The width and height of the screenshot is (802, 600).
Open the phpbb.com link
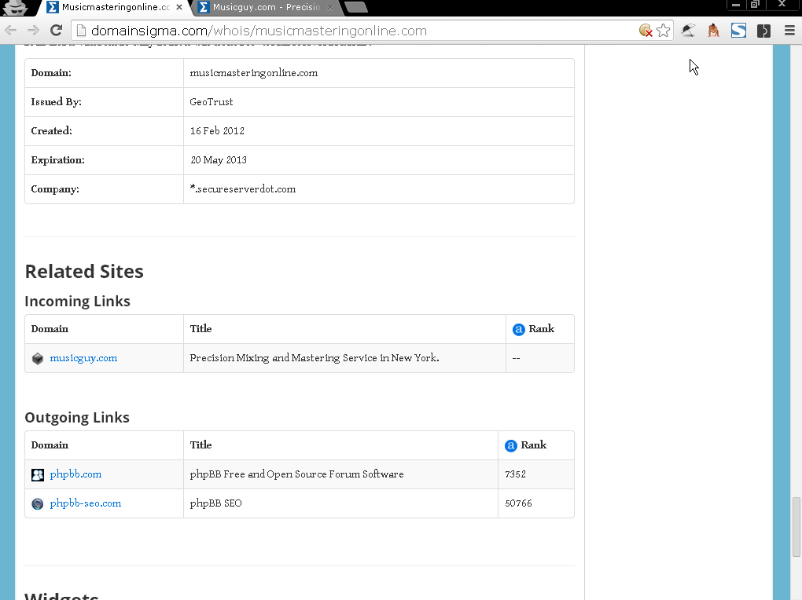pos(75,474)
